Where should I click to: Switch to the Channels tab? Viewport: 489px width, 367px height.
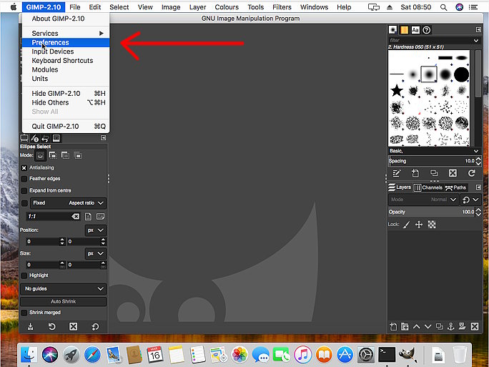(x=428, y=187)
